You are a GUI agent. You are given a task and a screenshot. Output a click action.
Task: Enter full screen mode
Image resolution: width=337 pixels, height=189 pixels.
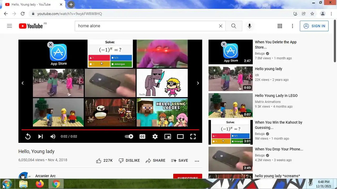coord(193,136)
